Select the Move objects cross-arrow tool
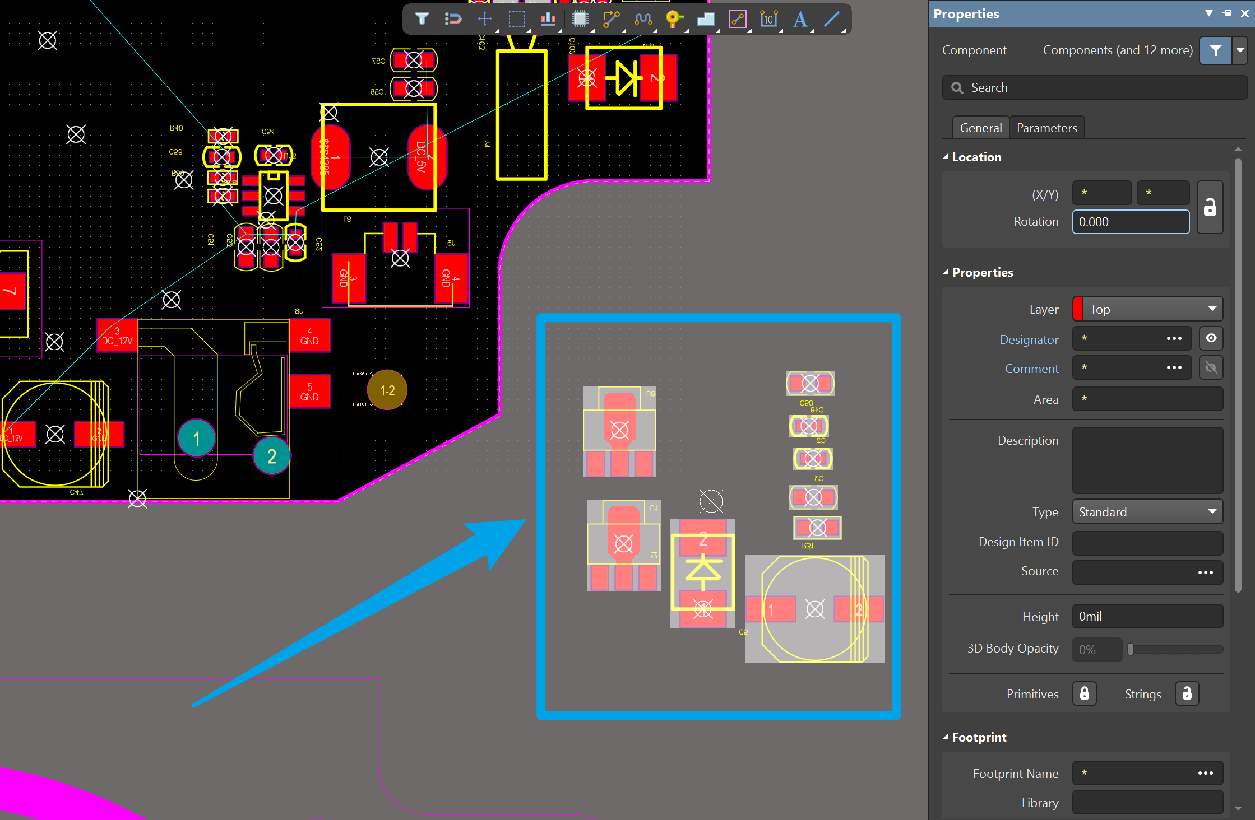The width and height of the screenshot is (1255, 820). tap(484, 19)
